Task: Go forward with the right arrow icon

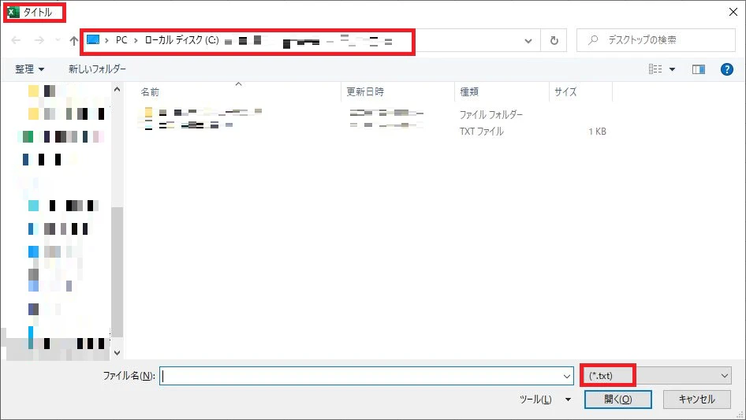Action: [x=39, y=40]
